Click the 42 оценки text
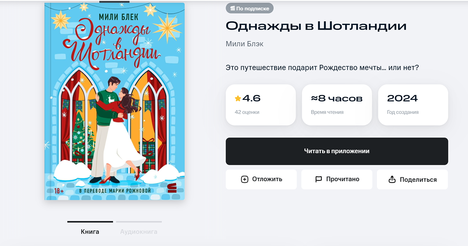468x246 pixels. (x=247, y=112)
